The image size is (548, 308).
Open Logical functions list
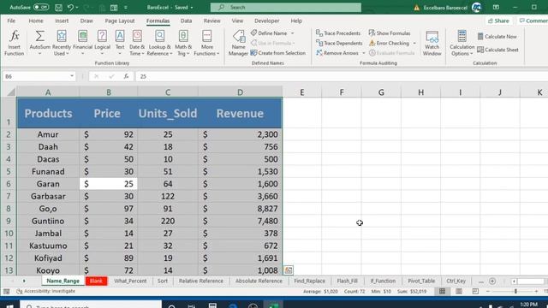coord(102,43)
